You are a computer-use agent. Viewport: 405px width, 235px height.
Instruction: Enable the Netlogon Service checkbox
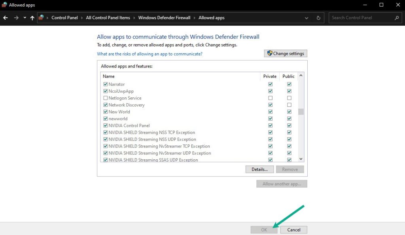tap(105, 98)
